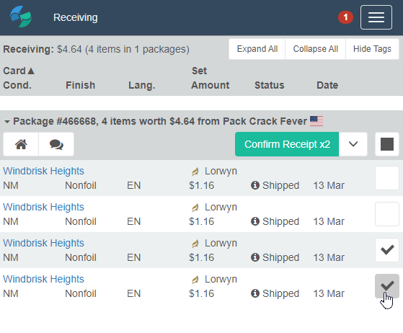This screenshot has width=403, height=333.
Task: Click the US flag icon
Action: (316, 121)
